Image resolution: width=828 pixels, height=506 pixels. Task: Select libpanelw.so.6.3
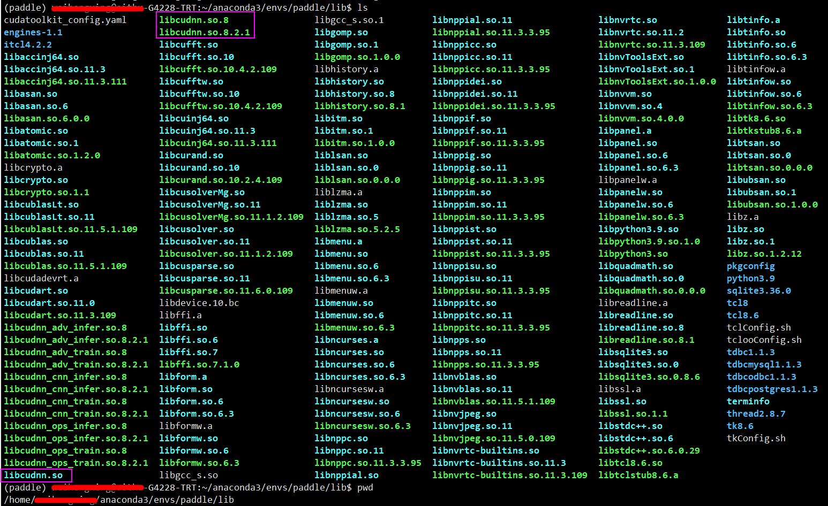[641, 217]
